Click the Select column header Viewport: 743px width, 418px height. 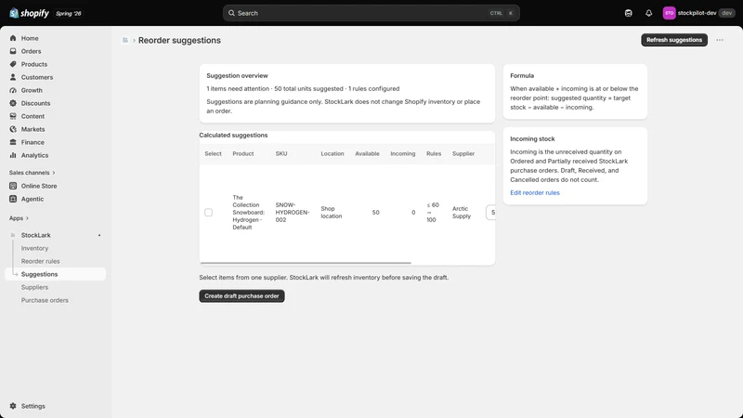coord(213,153)
